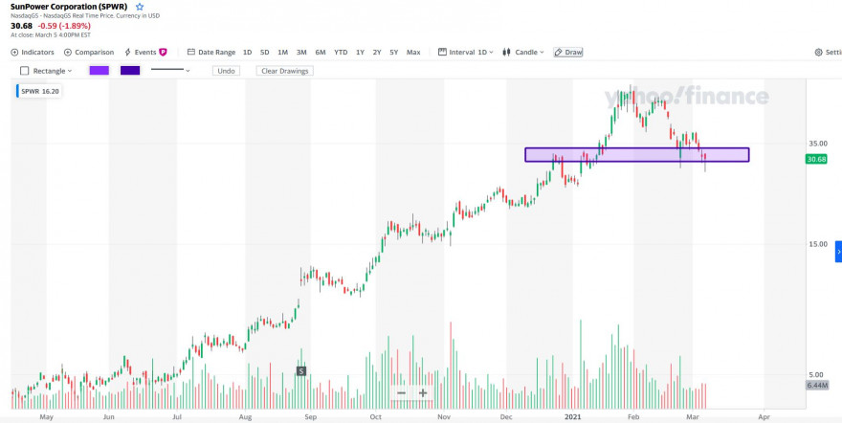Click the split event S marker

pos(301,371)
